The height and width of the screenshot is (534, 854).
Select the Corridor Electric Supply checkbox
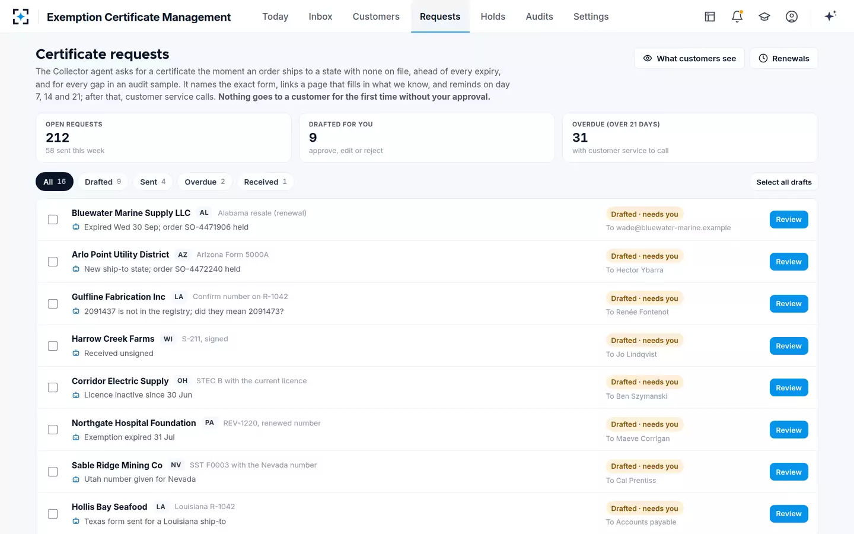click(x=53, y=387)
